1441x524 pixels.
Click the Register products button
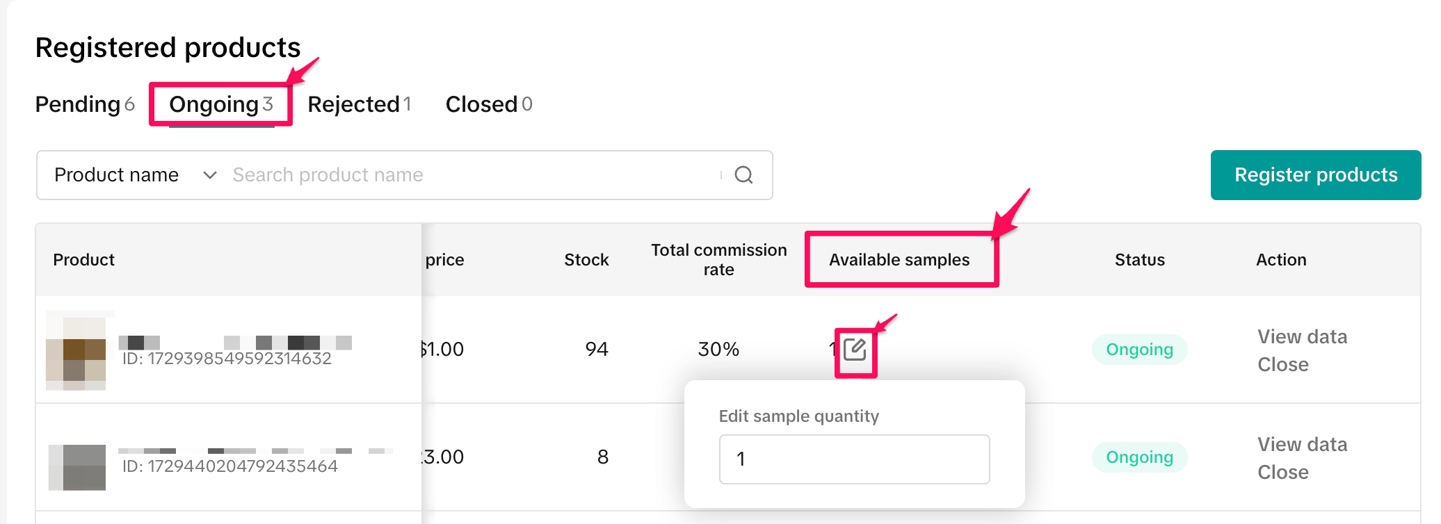pos(1315,175)
